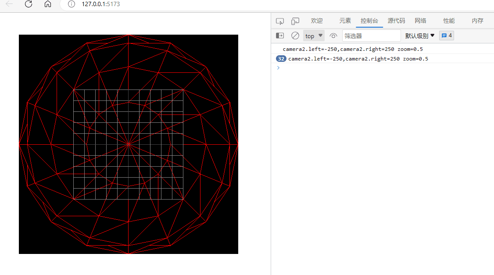
Task: Create a live expression with the eye icon
Action: click(x=333, y=36)
